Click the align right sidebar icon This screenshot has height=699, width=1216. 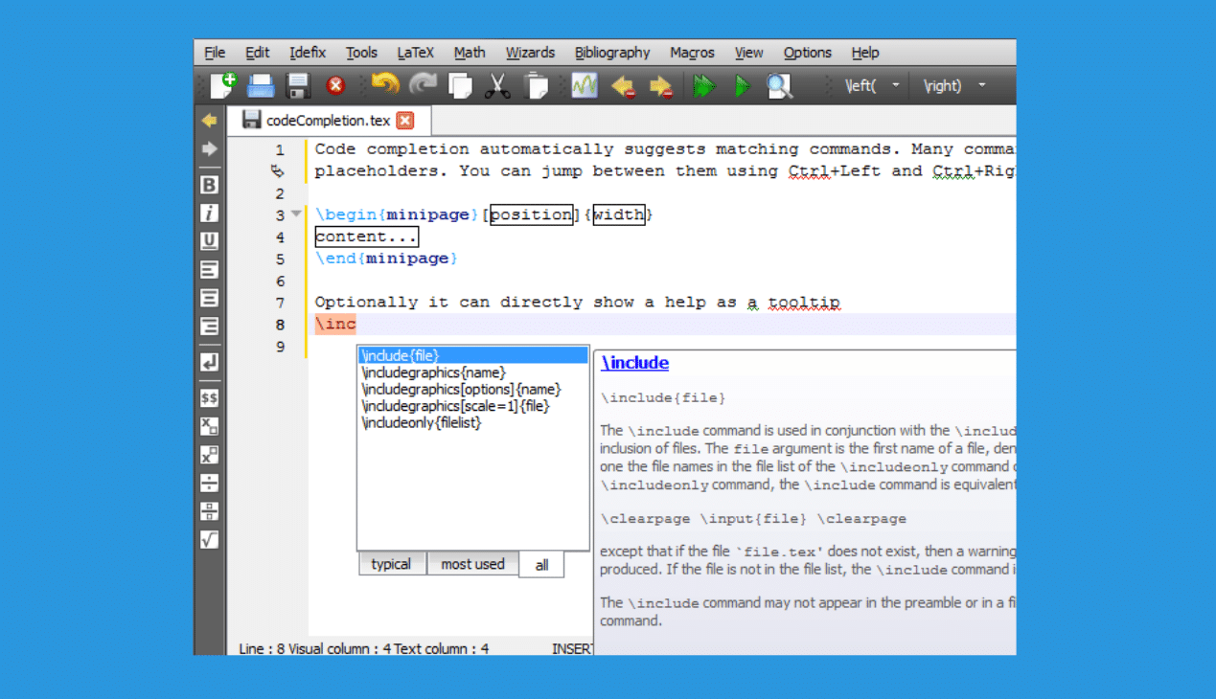click(209, 327)
